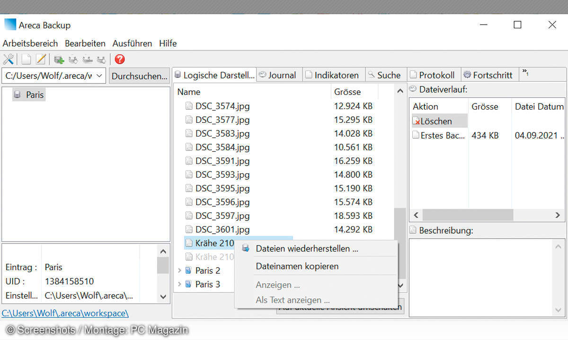Click the blue archive icon of Paris 3

[188, 284]
